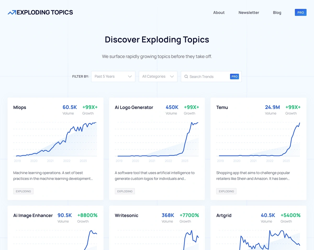Click the Mlops description text
The image size is (314, 250).
click(x=53, y=176)
